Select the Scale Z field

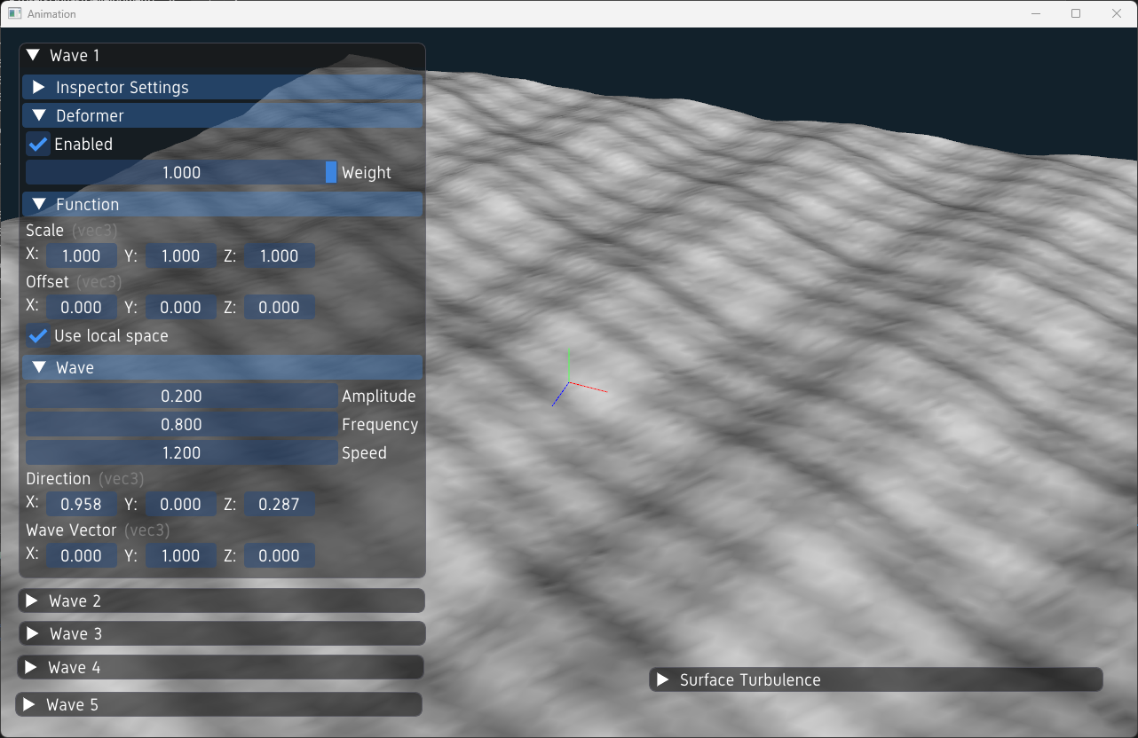click(x=280, y=255)
